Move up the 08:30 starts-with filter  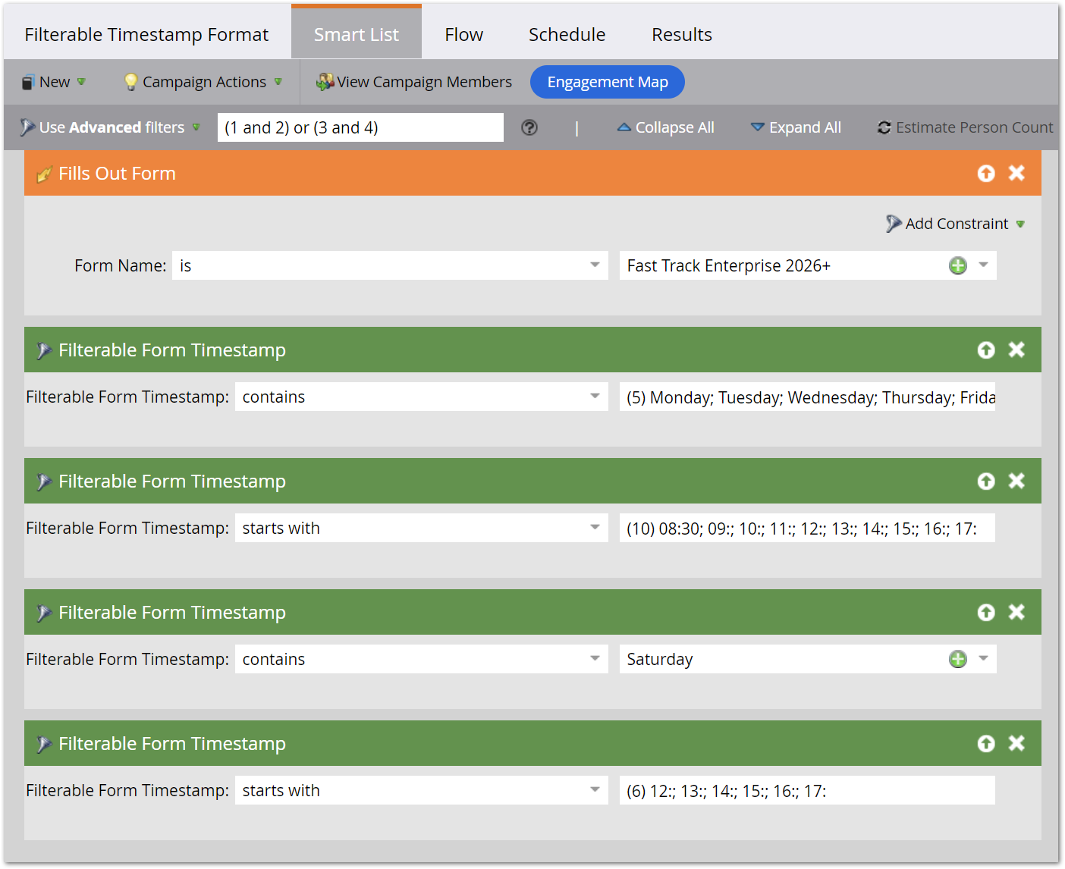tap(985, 482)
